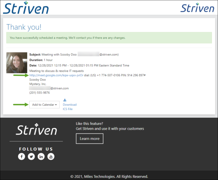Click the FOLLOW US heading

click(x=36, y=149)
